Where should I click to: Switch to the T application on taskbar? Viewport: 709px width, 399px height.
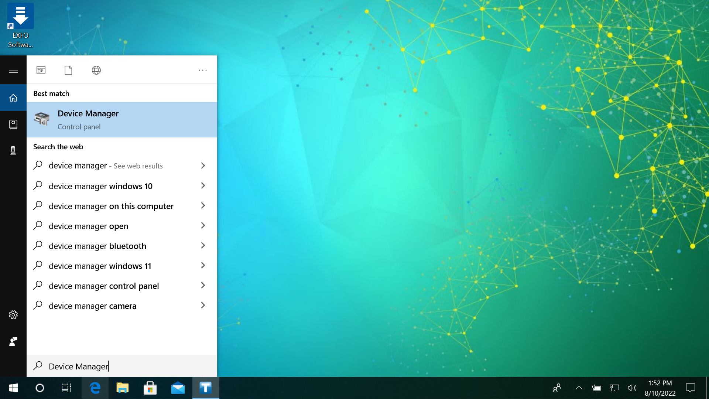[x=206, y=388]
